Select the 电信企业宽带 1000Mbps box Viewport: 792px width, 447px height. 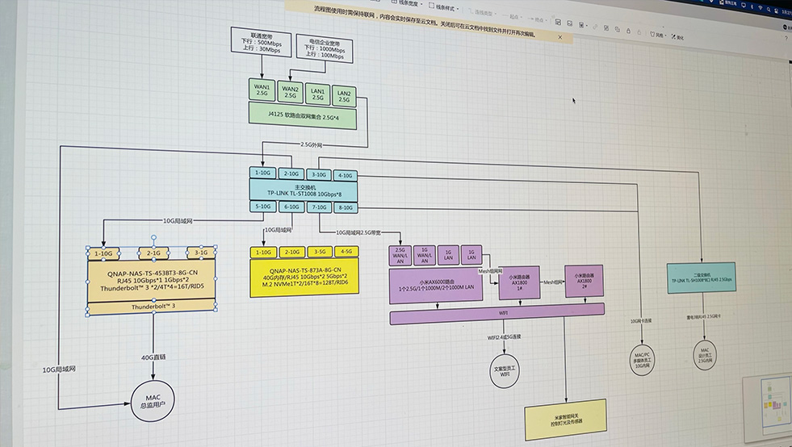[325, 49]
